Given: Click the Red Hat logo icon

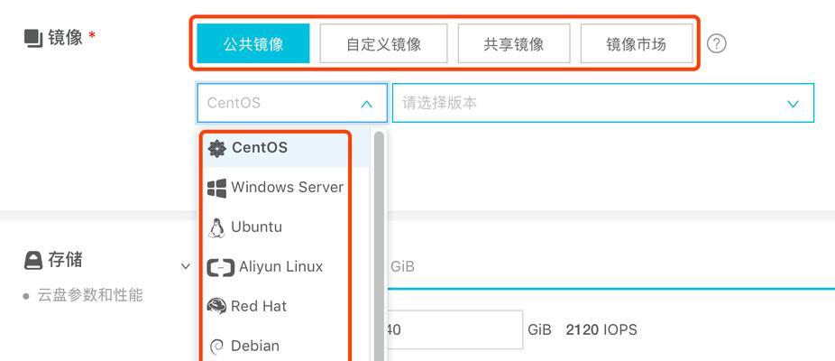Looking at the screenshot, I should [x=216, y=307].
